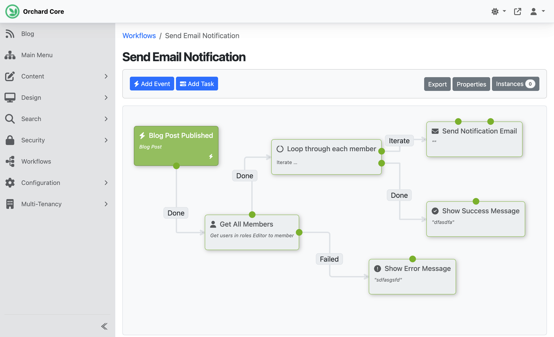Select the Blog Post Published event node
This screenshot has height=337, width=554.
(x=176, y=146)
